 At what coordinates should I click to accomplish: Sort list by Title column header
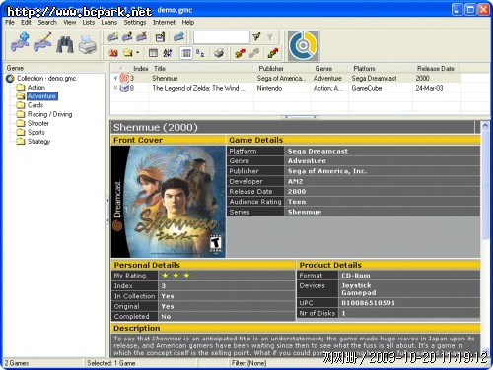pos(201,68)
